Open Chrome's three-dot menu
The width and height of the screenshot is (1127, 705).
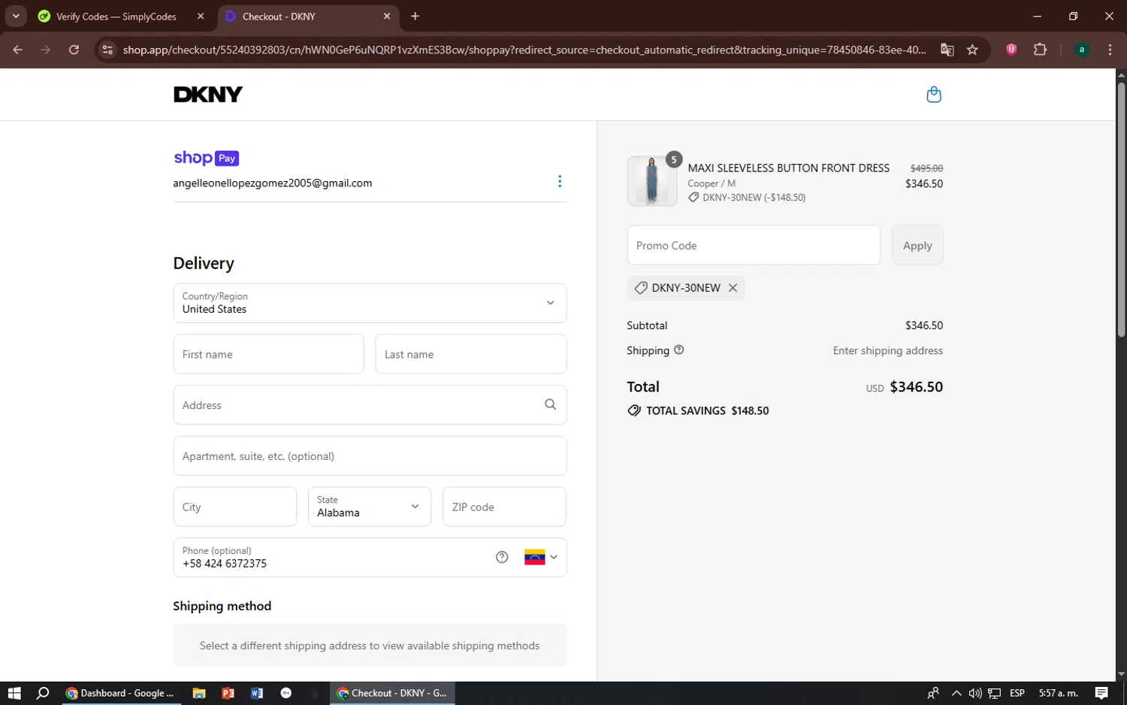tap(1110, 50)
